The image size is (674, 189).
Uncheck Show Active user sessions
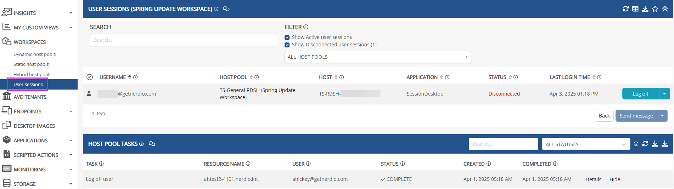[287, 38]
